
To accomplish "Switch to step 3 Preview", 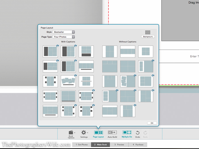I will (119, 144).
